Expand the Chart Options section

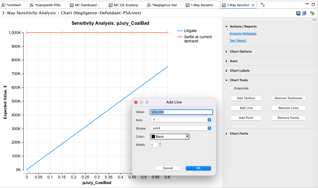coord(241,51)
